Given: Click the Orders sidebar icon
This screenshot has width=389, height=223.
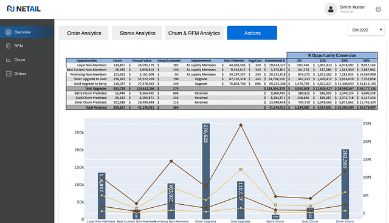Looking at the screenshot, I should pos(9,74).
